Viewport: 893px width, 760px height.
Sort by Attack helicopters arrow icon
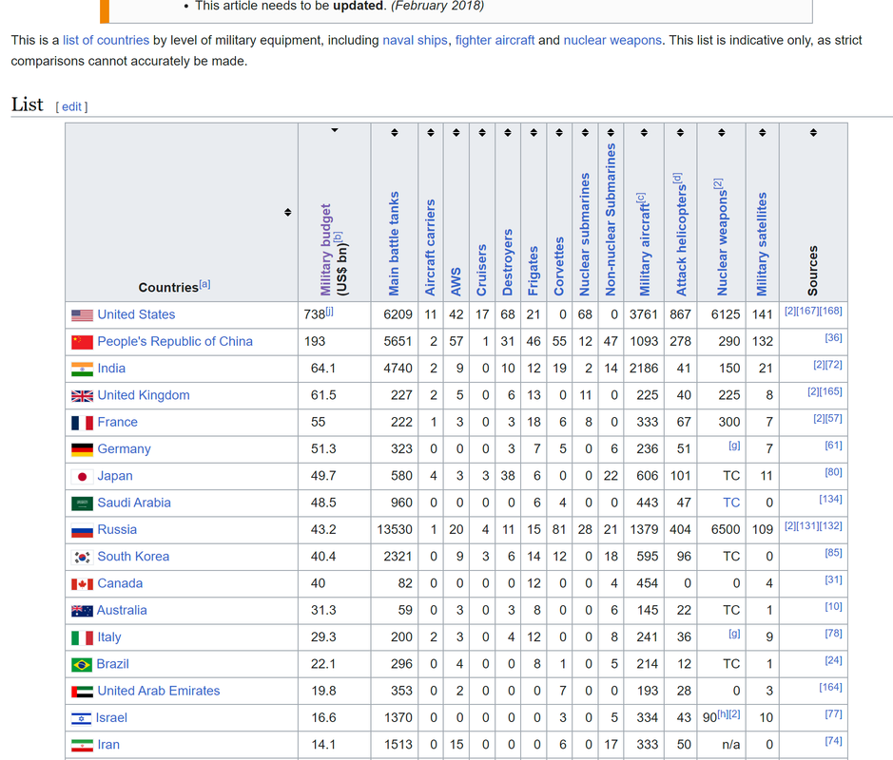tap(680, 133)
